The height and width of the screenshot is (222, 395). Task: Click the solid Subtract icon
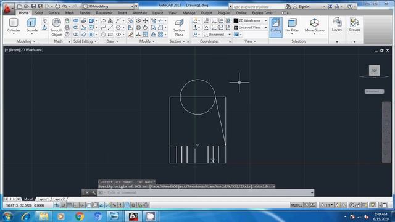[76, 27]
